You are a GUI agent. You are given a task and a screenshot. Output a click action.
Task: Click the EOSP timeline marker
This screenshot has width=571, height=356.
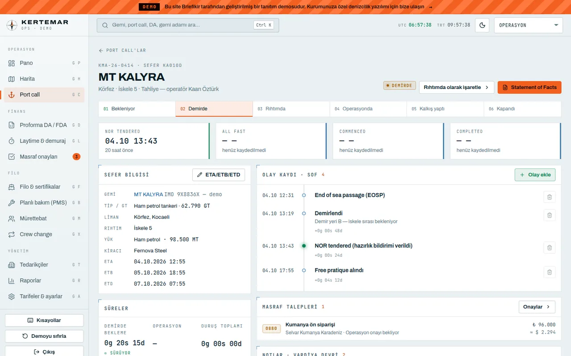(304, 195)
